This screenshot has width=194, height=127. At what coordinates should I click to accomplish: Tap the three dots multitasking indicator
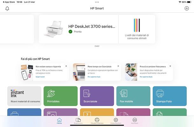point(97,2)
